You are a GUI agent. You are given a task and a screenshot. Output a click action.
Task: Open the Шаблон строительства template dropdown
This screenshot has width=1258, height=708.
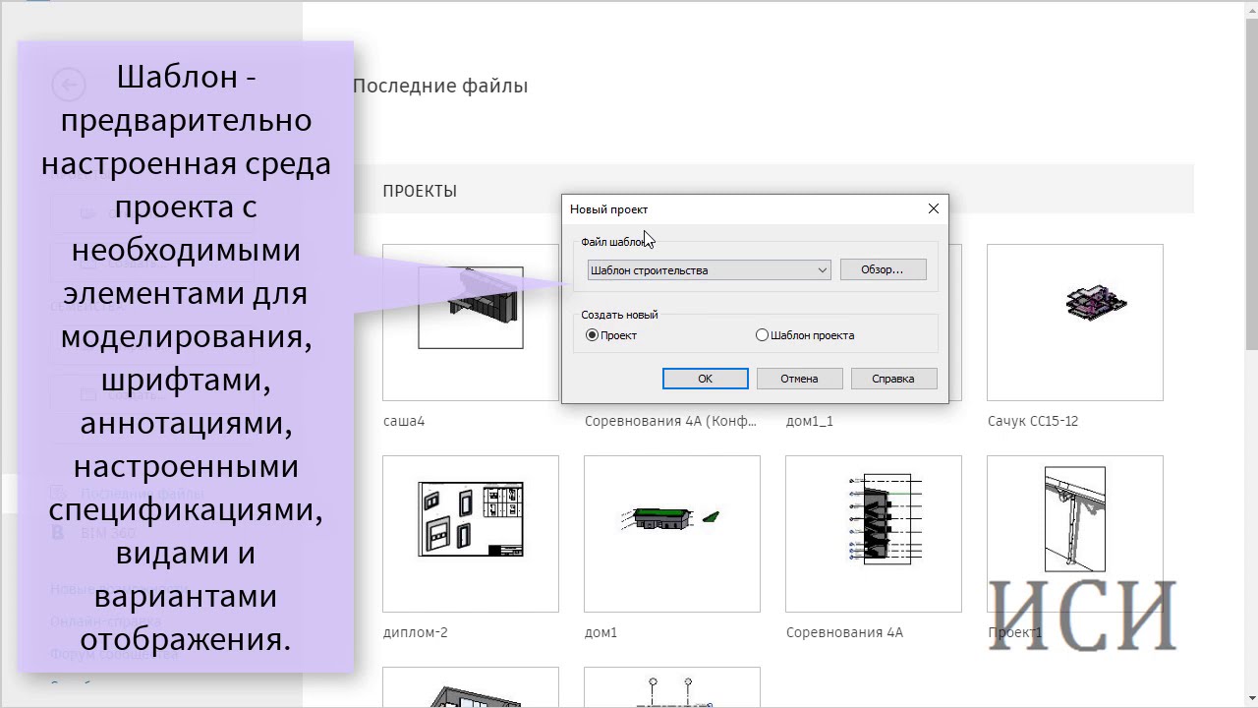[709, 270]
